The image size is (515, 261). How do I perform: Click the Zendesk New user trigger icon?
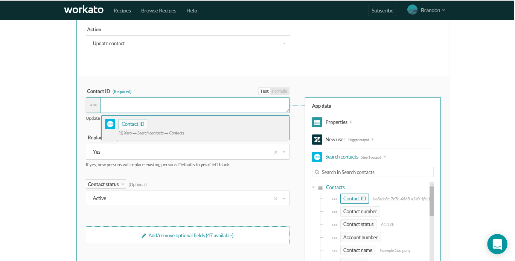pyautogui.click(x=317, y=139)
